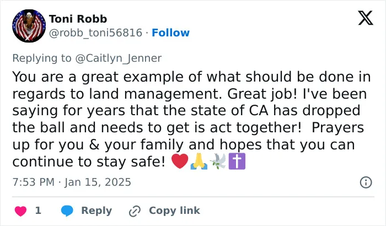Image resolution: width=386 pixels, height=226 pixels.
Task: Select the red heart emoji in the tweet
Action: [x=180, y=161]
